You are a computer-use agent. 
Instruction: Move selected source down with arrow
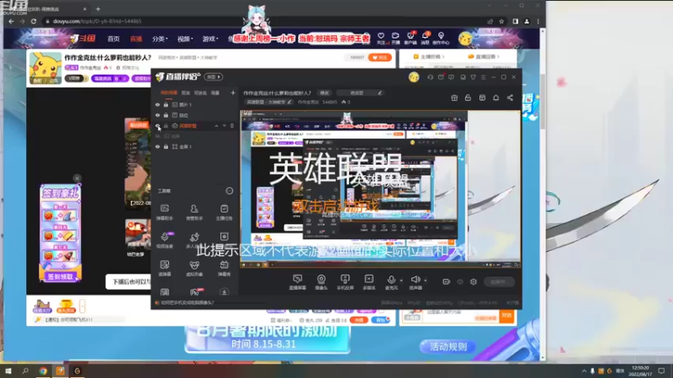(x=224, y=125)
